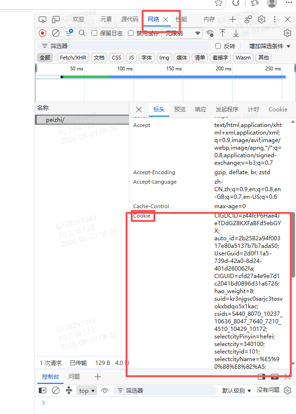Screen dimensions: 296x414
Task: Open the 欢迎 tab
Action: click(78, 19)
